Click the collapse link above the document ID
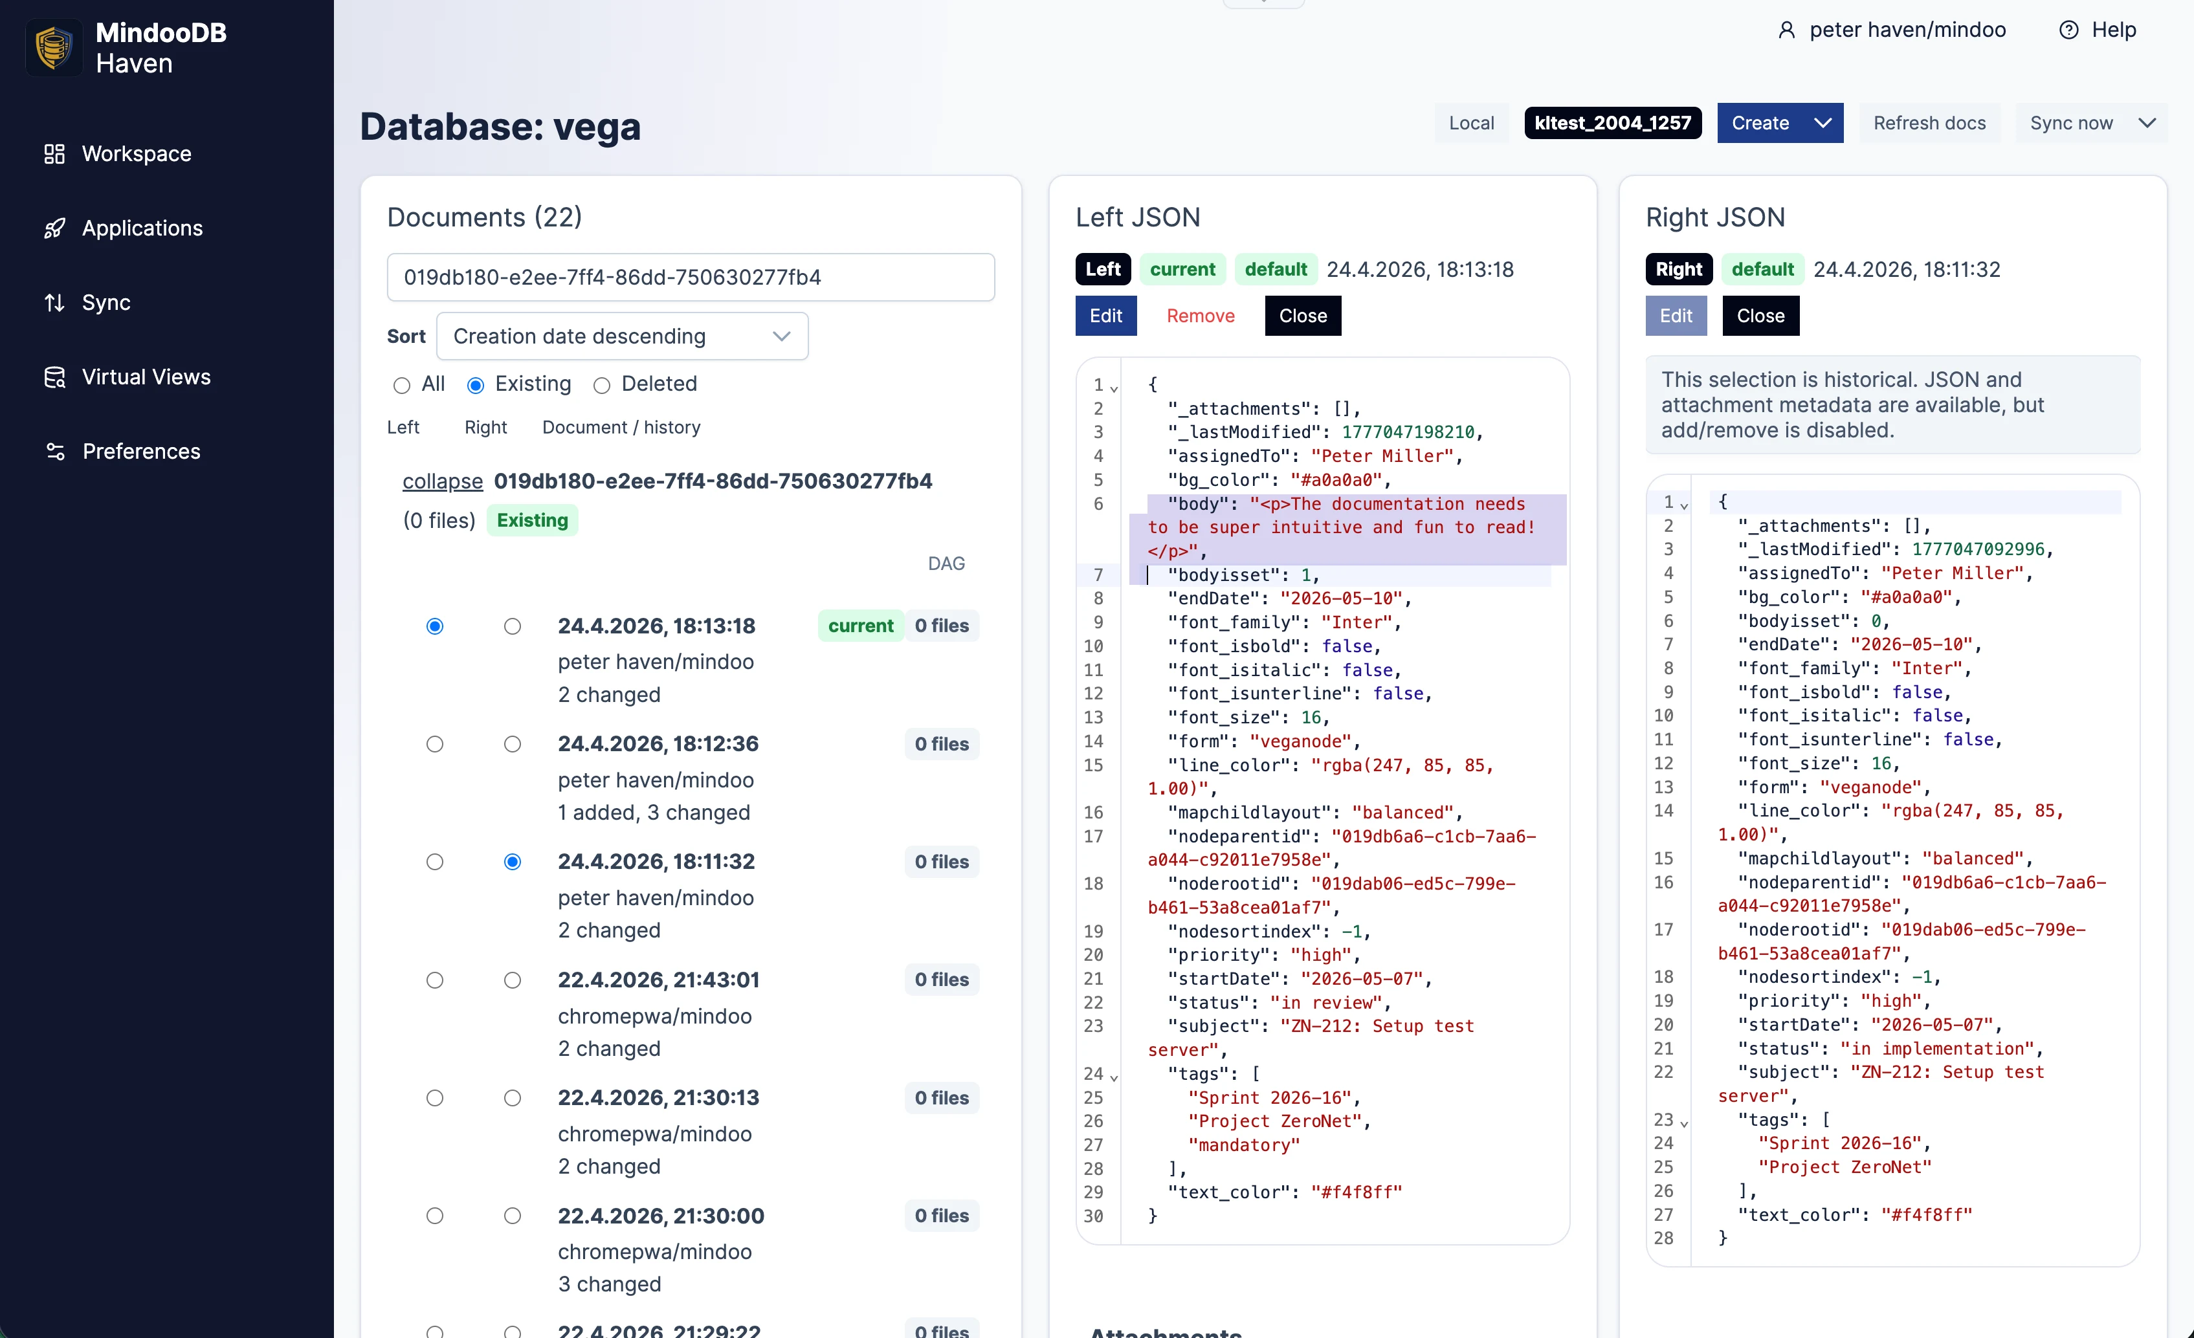Viewport: 2194px width, 1338px height. [441, 481]
